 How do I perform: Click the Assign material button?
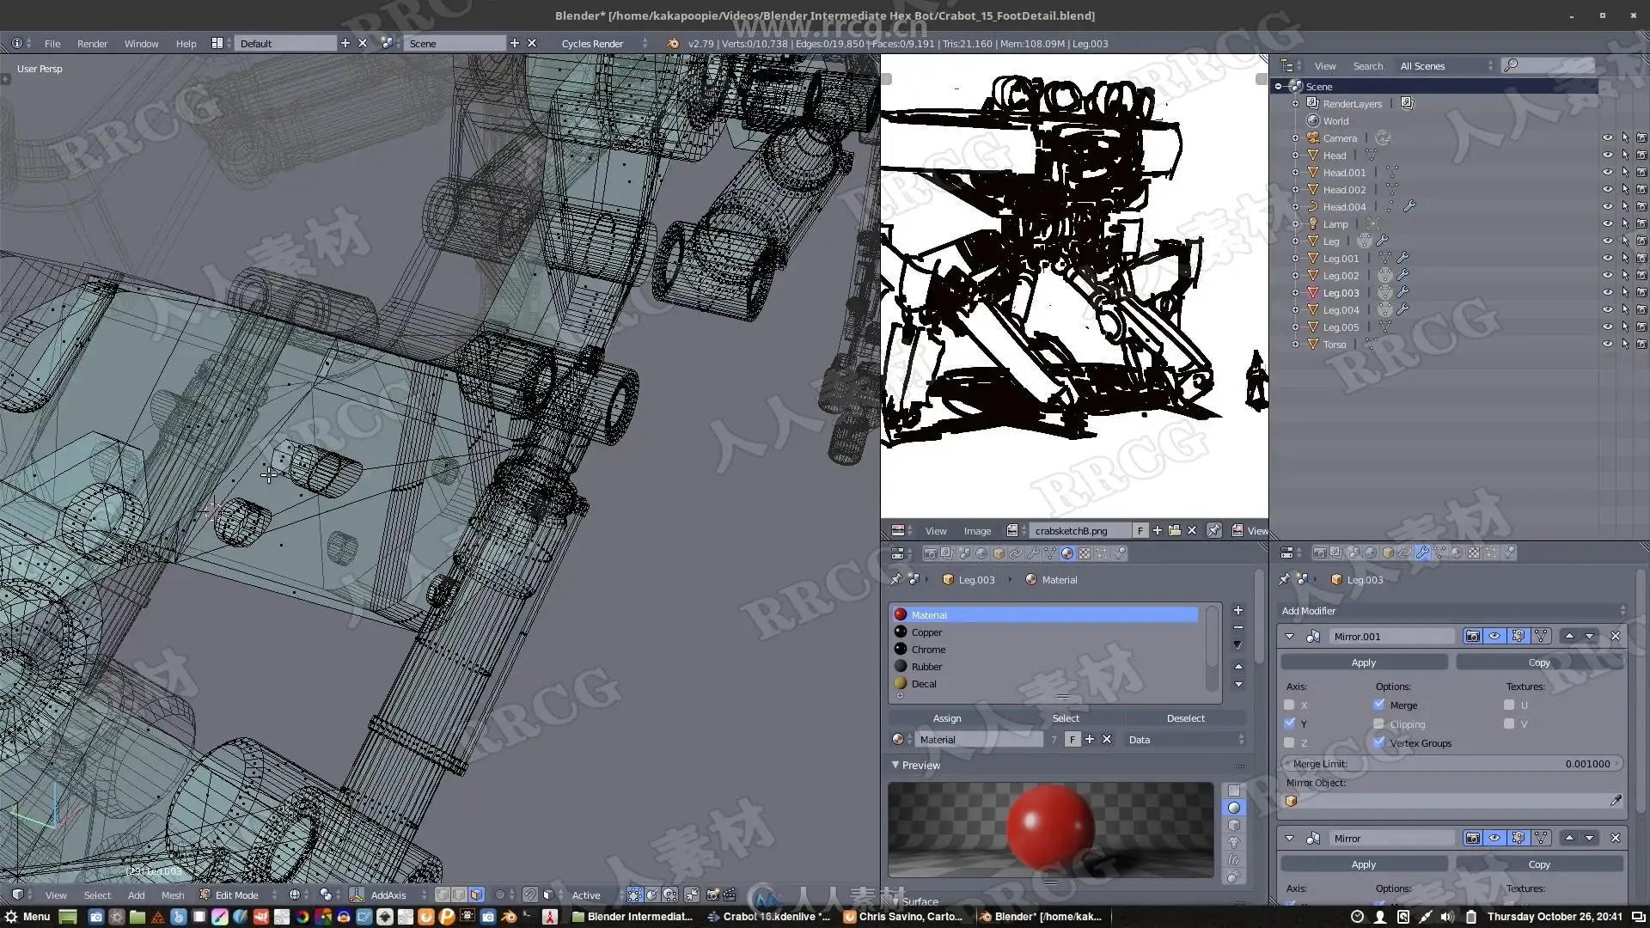[x=946, y=718]
